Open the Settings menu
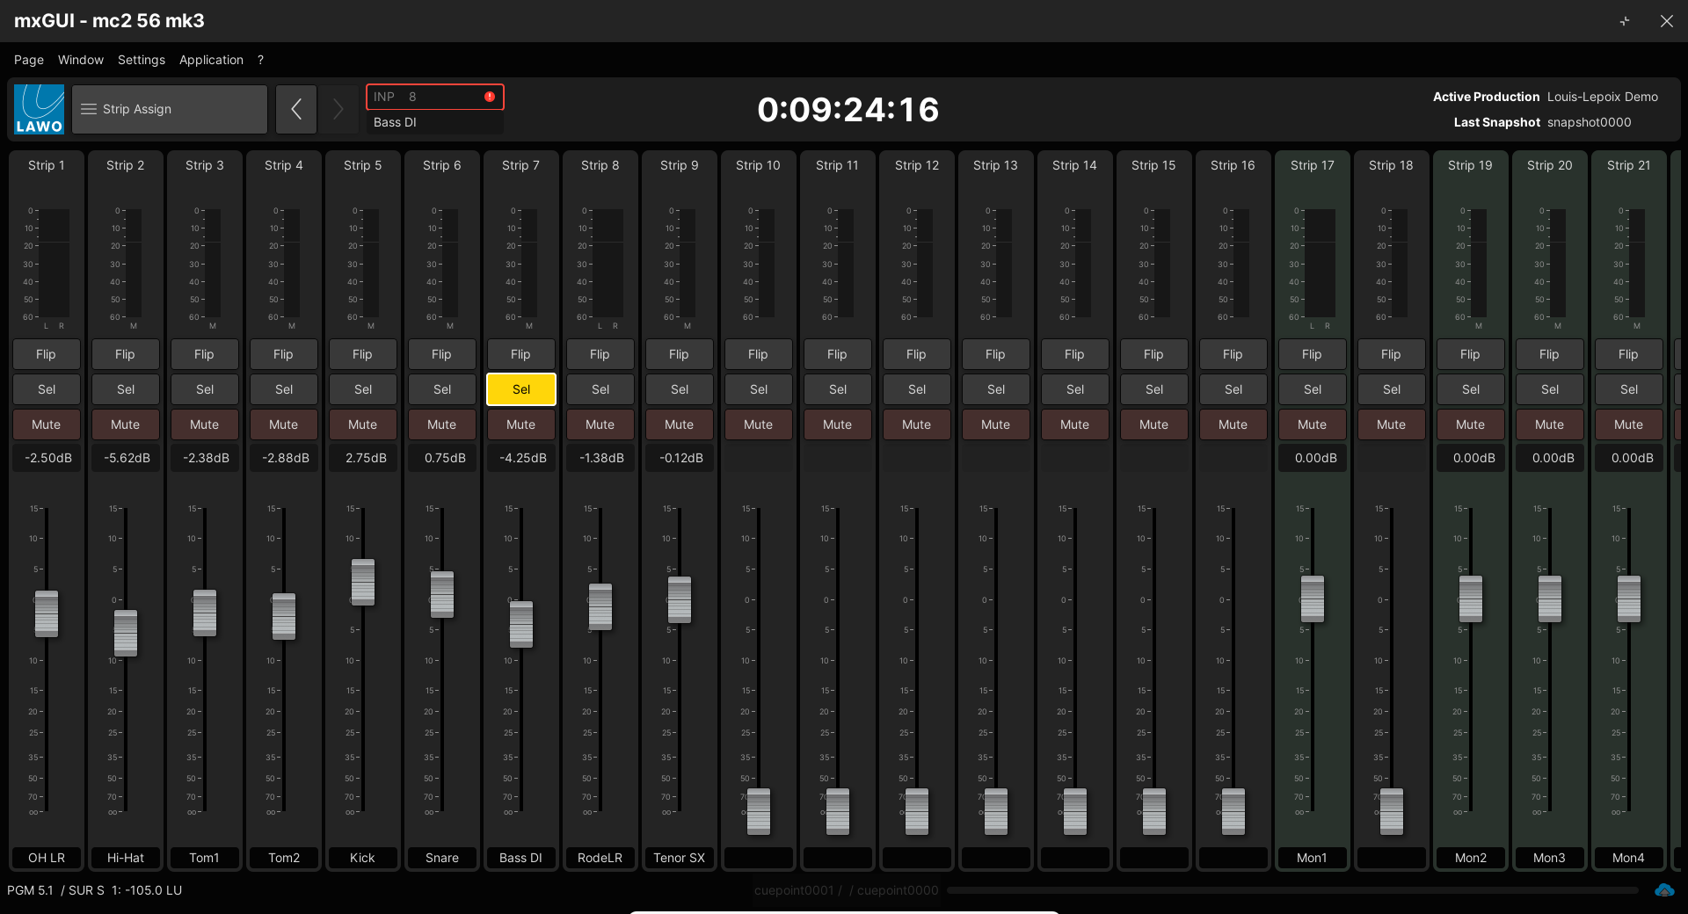 142,60
